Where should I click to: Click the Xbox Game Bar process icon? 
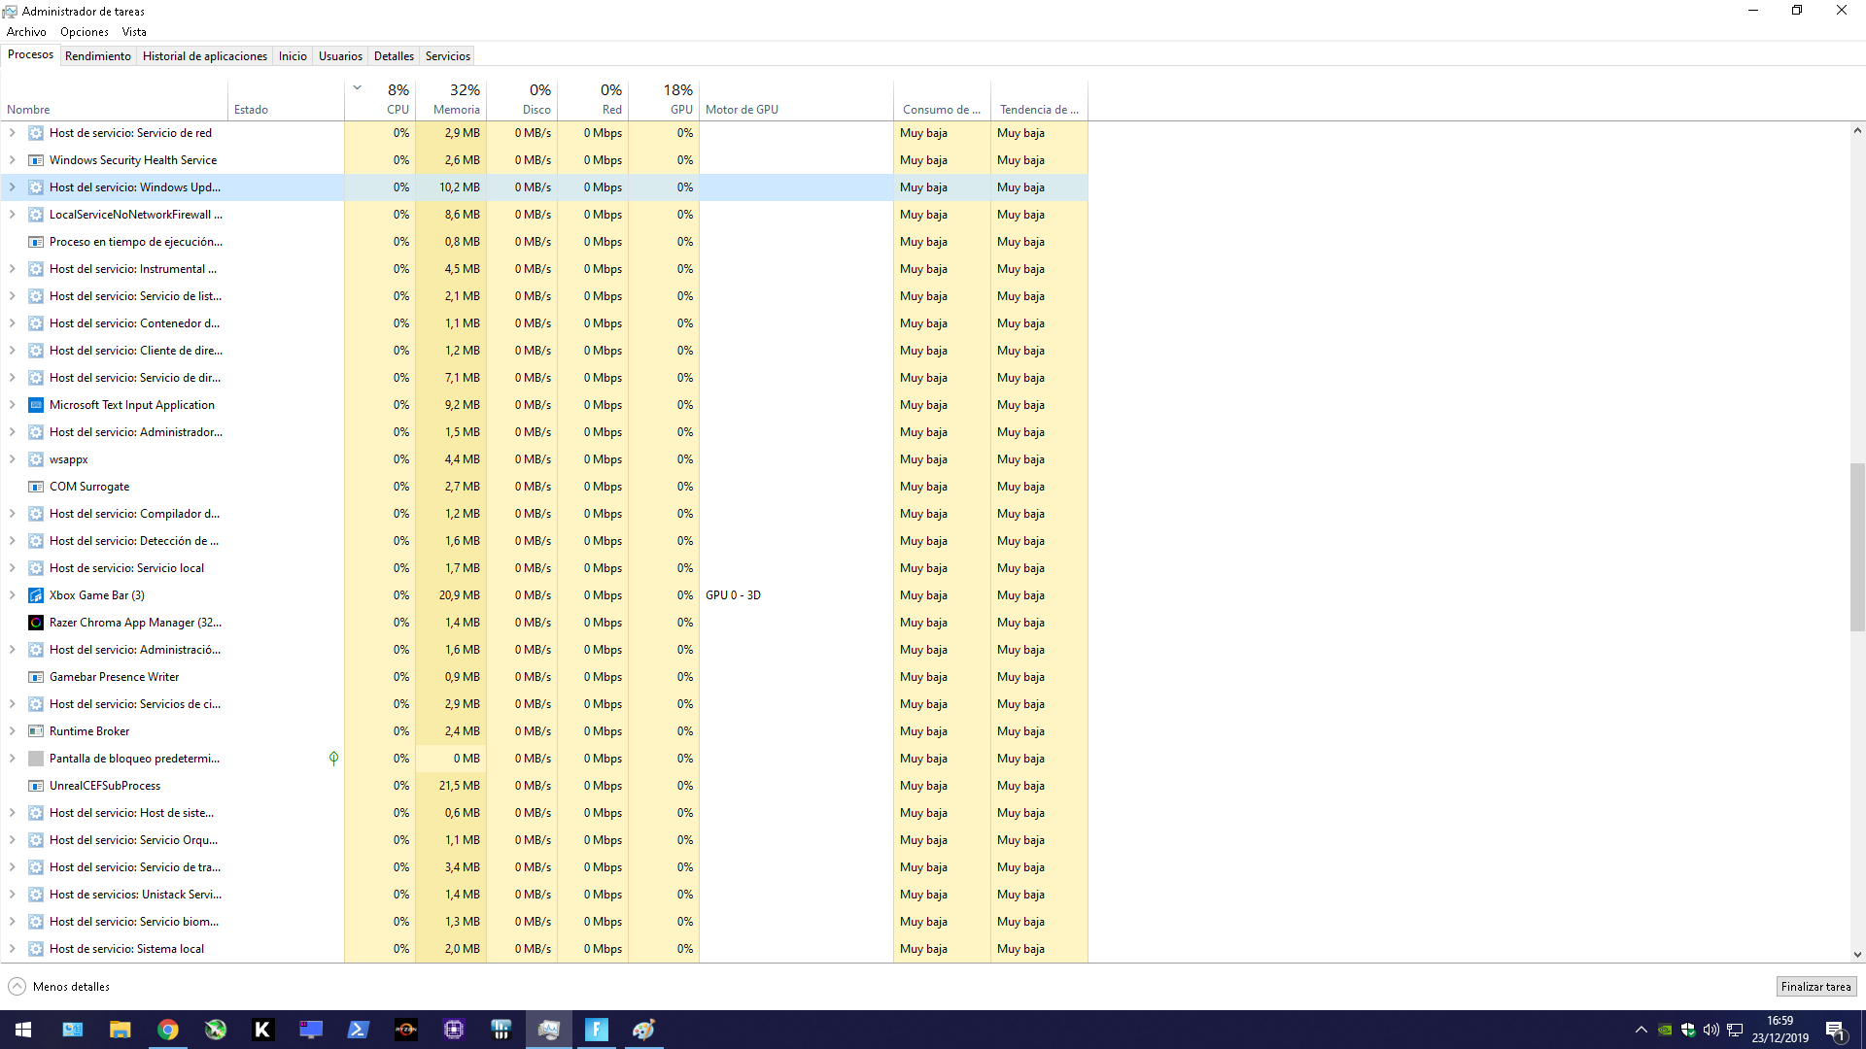point(36,595)
